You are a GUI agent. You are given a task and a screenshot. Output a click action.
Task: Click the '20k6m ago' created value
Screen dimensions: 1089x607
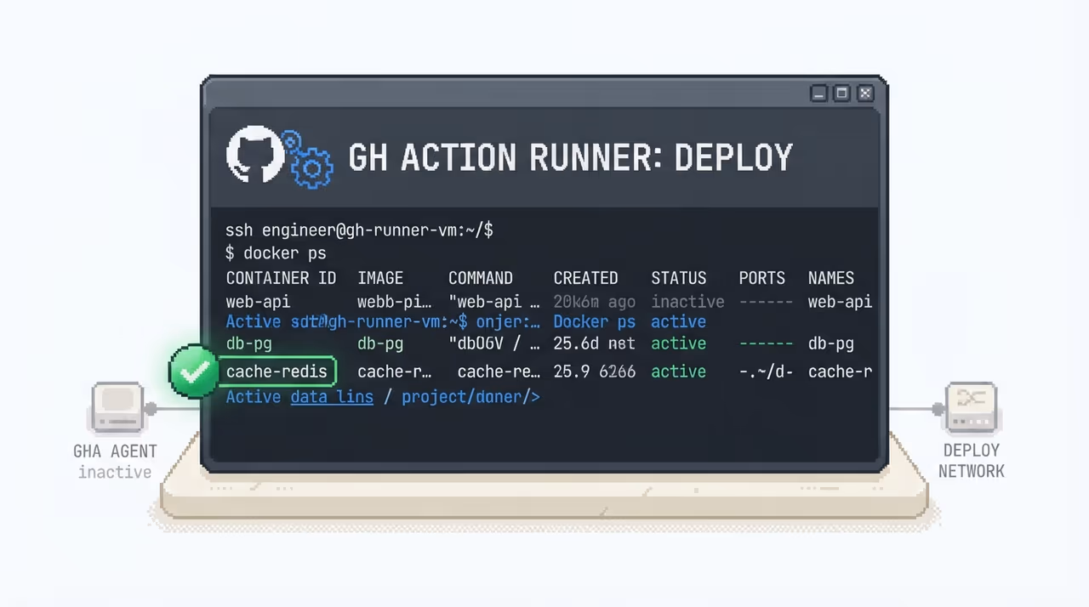594,302
